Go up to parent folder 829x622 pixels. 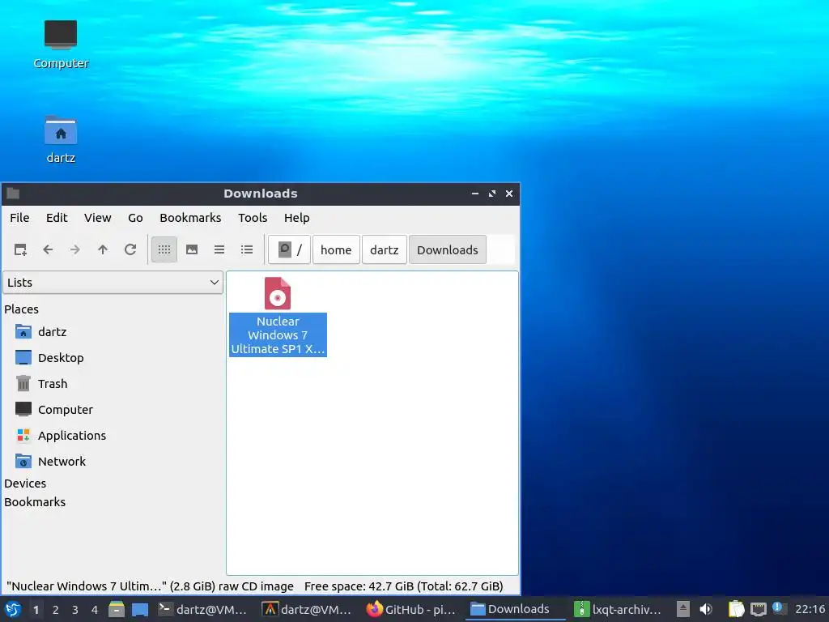pos(103,249)
